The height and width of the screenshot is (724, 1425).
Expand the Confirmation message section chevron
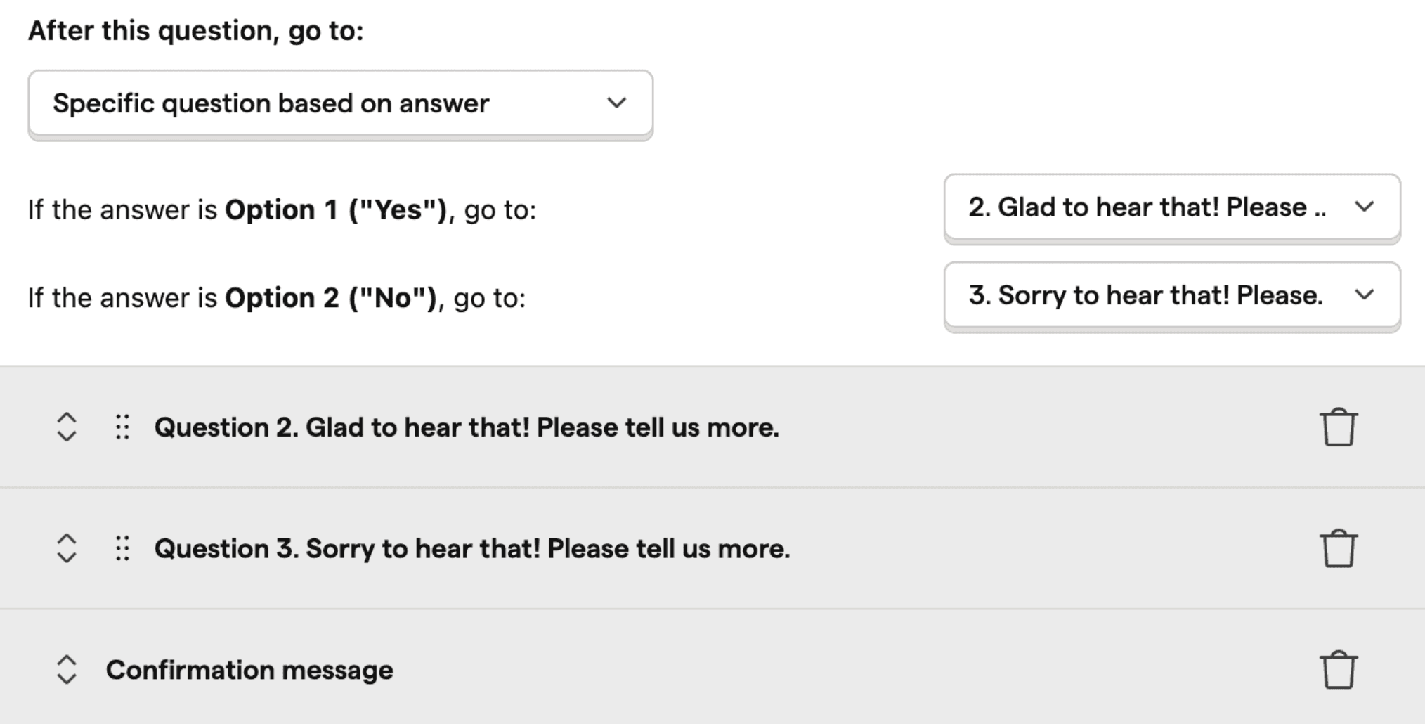click(x=66, y=670)
